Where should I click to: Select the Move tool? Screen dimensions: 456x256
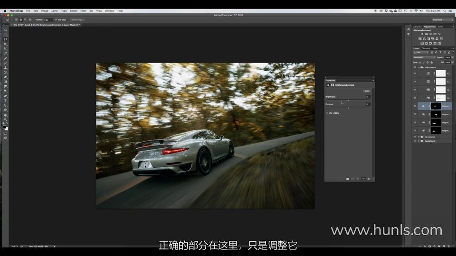tap(5, 30)
